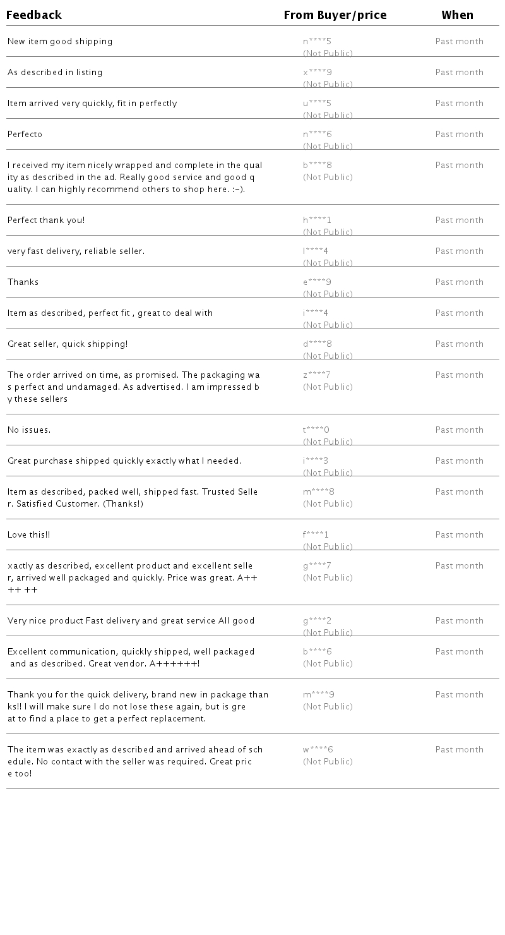Click the "Perfecto" feedback comment

pyautogui.click(x=25, y=135)
